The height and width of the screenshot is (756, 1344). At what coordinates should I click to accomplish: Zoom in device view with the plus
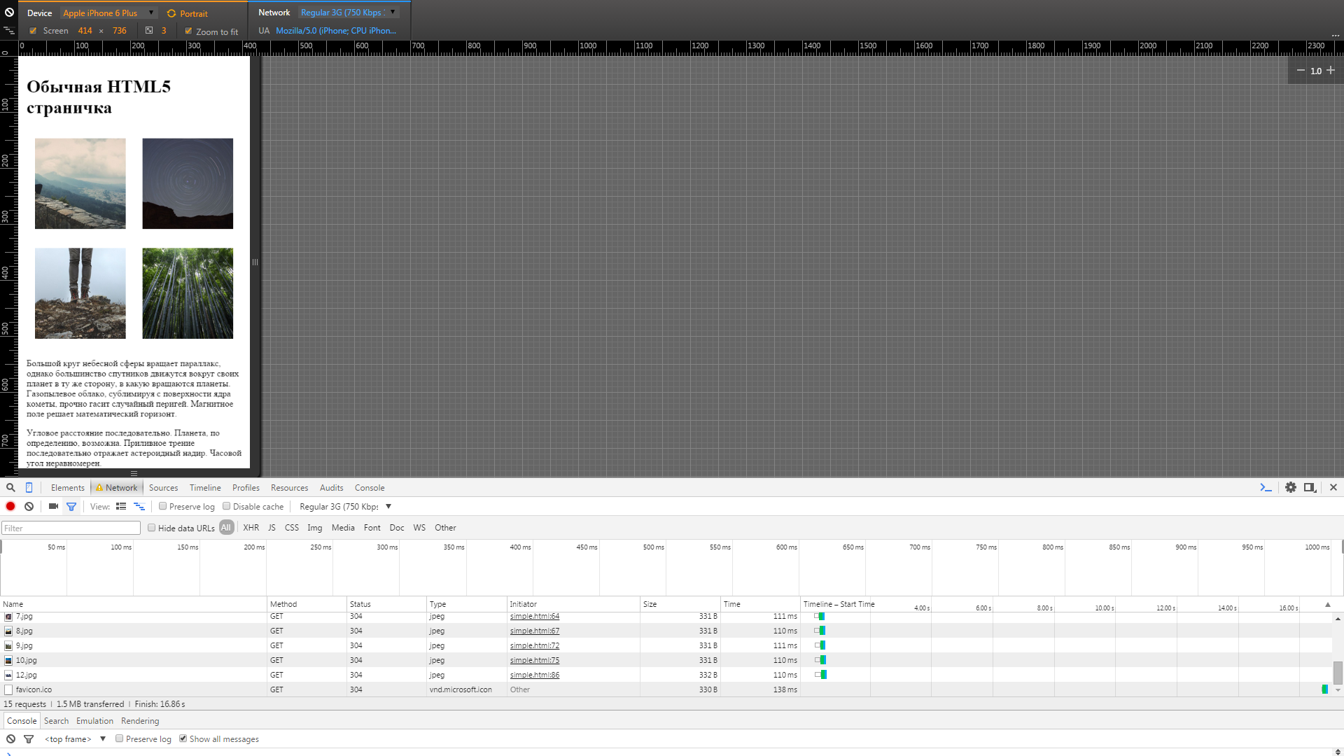[1331, 71]
